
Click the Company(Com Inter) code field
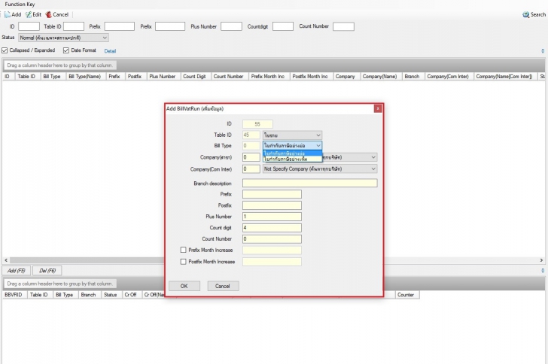pyautogui.click(x=251, y=168)
